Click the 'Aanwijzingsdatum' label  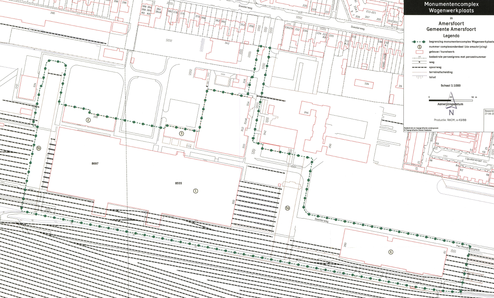tap(450, 104)
